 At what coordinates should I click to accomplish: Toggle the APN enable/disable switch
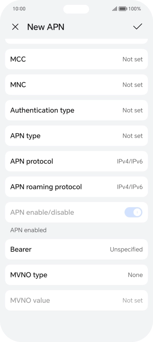[133, 212]
